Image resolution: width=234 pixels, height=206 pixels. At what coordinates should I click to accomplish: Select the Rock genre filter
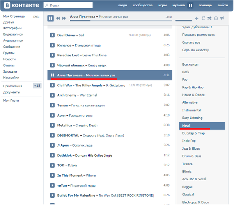click(186, 72)
